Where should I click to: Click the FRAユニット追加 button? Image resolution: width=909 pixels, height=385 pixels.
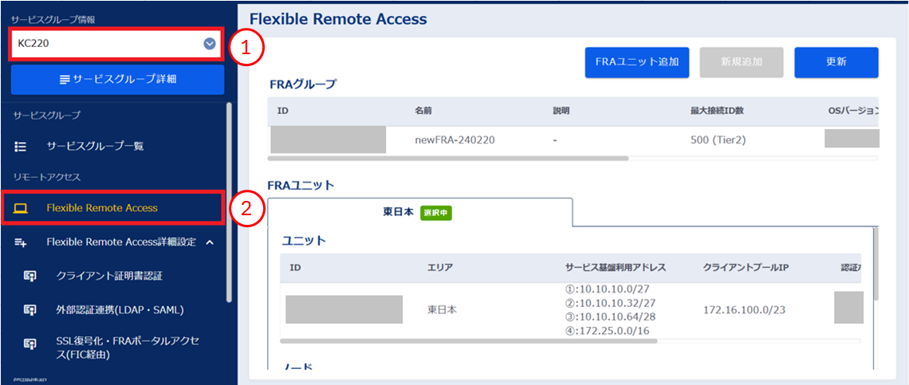tap(636, 62)
